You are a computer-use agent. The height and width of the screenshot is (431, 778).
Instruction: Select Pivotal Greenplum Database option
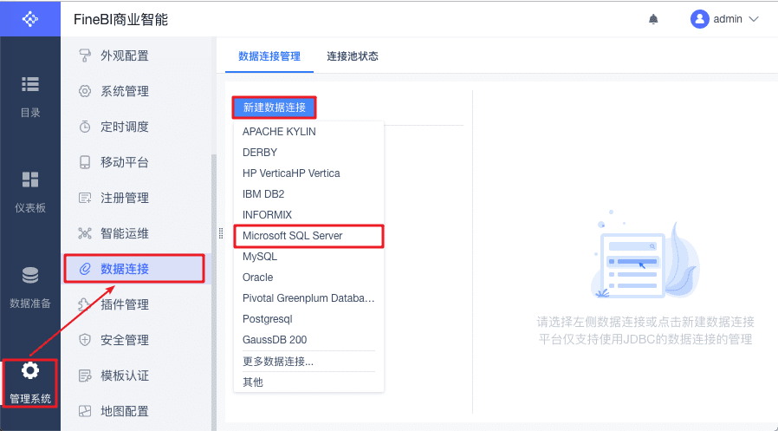click(x=308, y=298)
